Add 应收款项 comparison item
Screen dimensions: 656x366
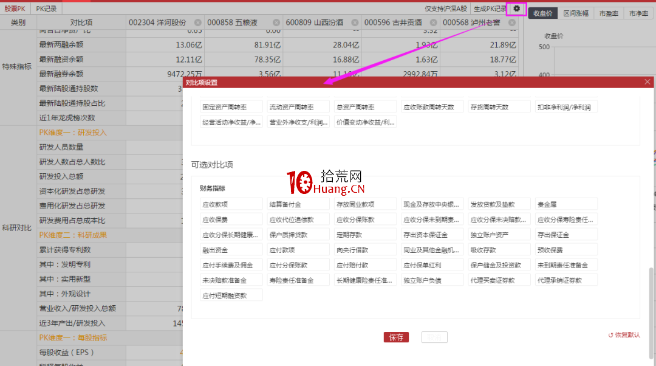tap(231, 204)
